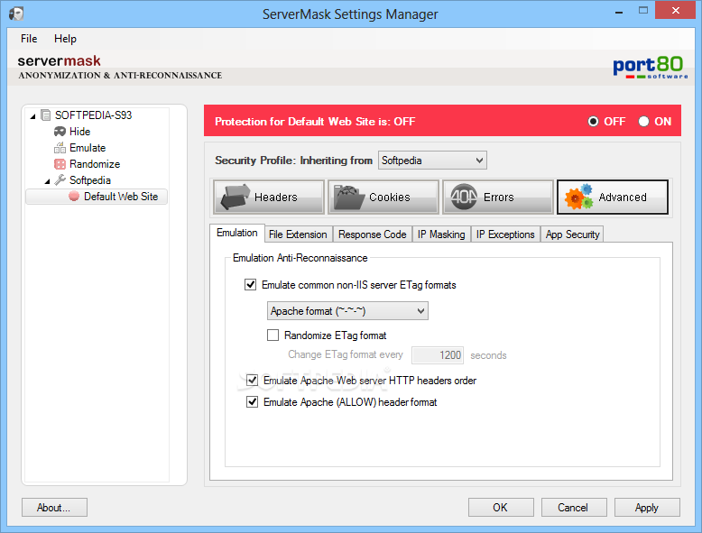Switch to the IP Exceptions tab
This screenshot has height=533, width=702.
[x=505, y=234]
